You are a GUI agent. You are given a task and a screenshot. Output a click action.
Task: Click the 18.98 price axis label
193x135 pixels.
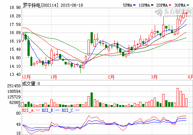pyautogui.click(x=15, y=8)
